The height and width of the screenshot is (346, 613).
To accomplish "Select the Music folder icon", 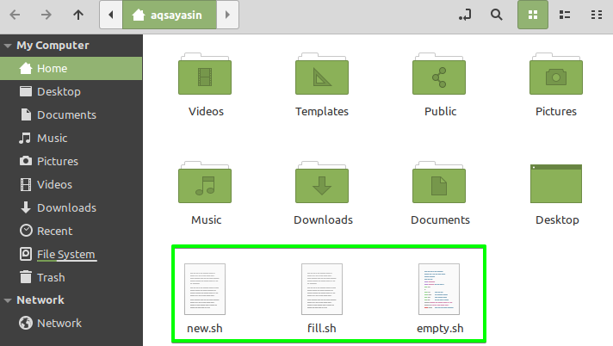I will (205, 182).
